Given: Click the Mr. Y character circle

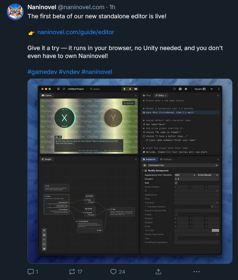Looking at the screenshot, I should coord(113,118).
